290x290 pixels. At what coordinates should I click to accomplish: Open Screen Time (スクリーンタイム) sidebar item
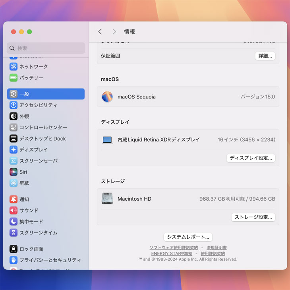(38, 233)
